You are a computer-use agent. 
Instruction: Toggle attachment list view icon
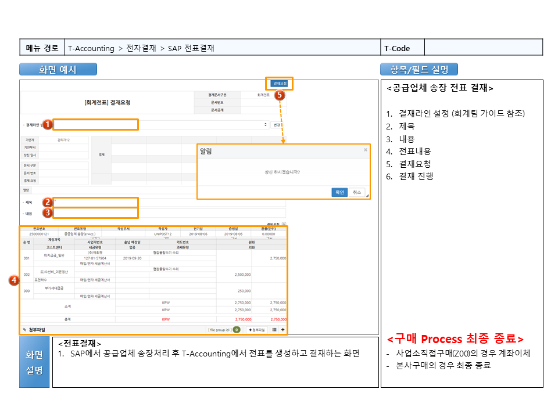[x=274, y=330]
